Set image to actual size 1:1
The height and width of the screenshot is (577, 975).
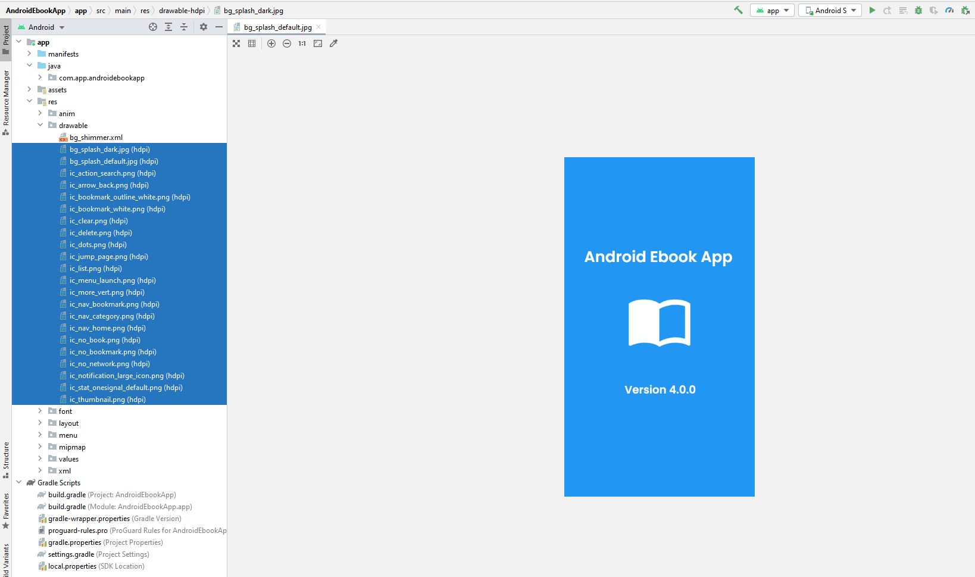point(302,43)
